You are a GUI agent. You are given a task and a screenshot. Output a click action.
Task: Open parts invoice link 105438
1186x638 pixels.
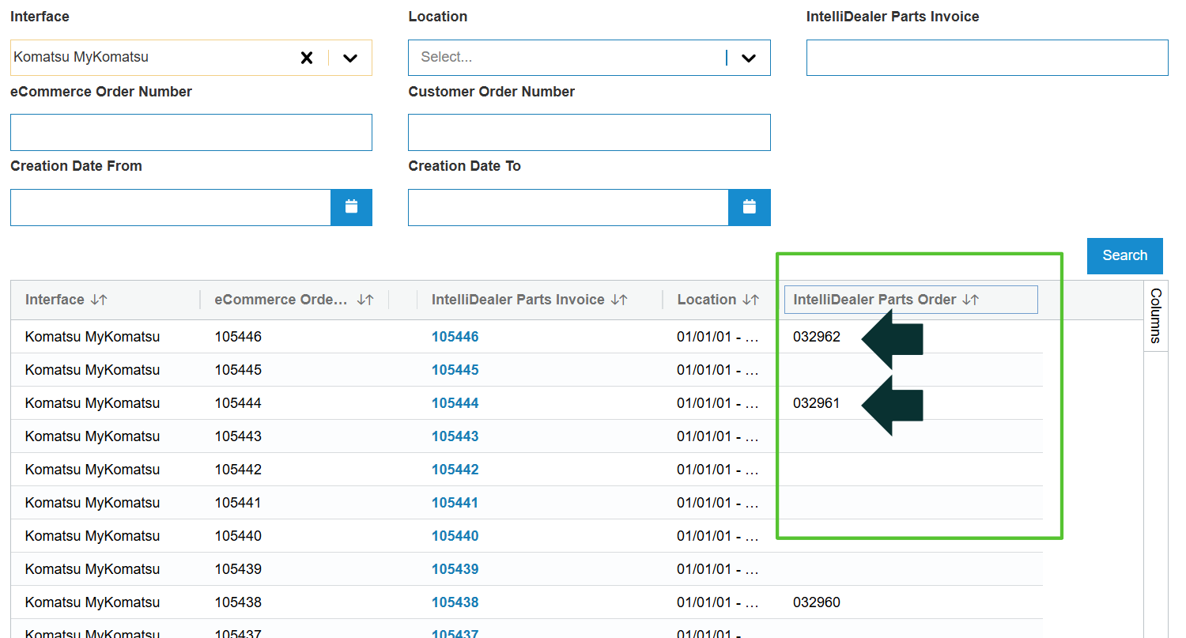coord(455,602)
